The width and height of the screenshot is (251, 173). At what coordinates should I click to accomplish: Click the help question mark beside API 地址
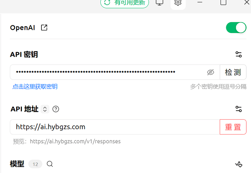point(56,109)
